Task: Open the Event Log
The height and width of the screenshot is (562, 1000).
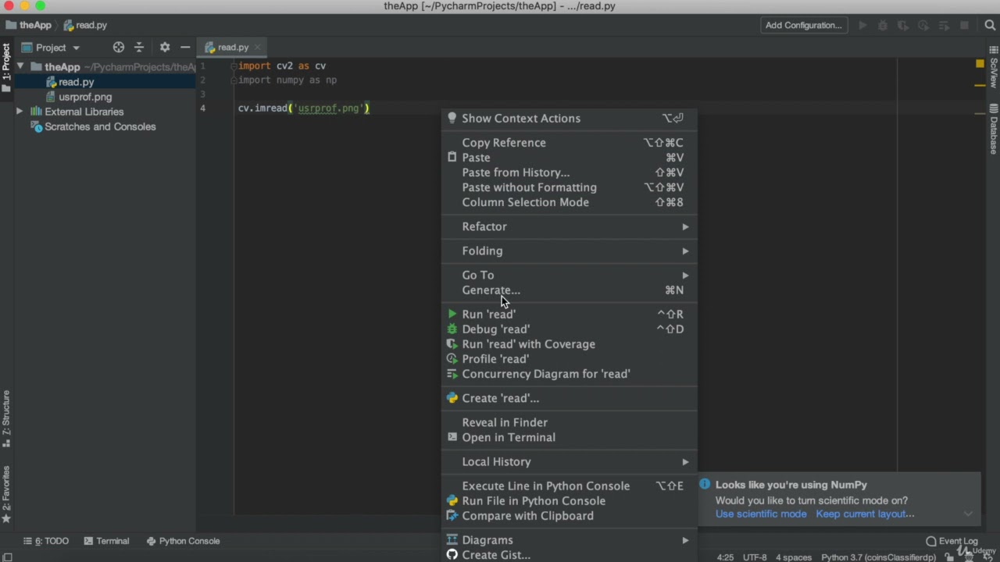Action: (952, 541)
